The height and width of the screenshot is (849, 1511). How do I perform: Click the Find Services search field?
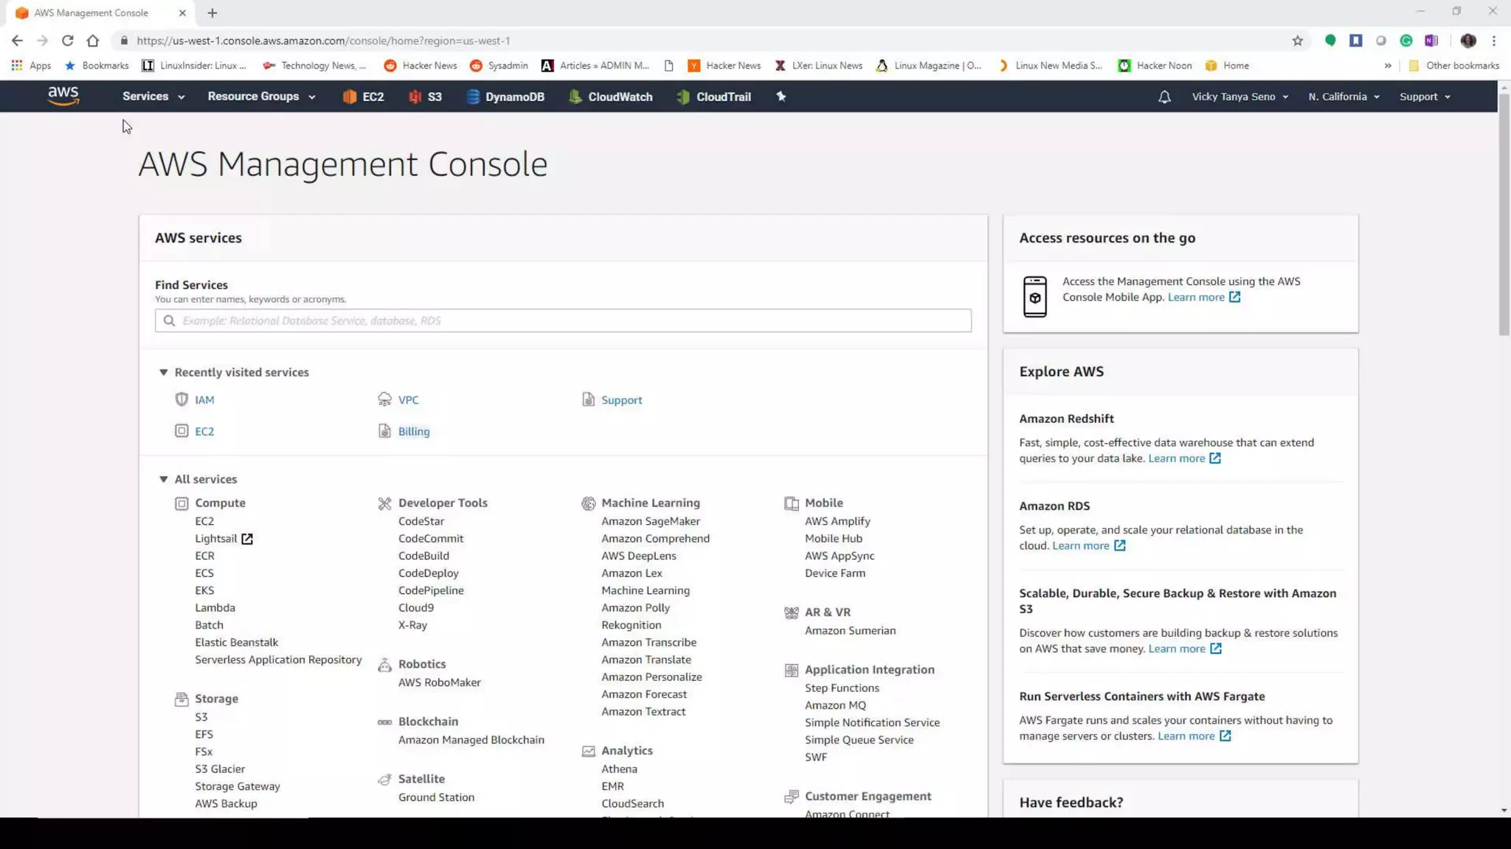click(563, 321)
